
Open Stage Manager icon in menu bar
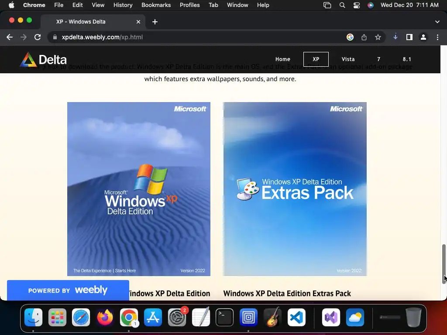point(327,5)
